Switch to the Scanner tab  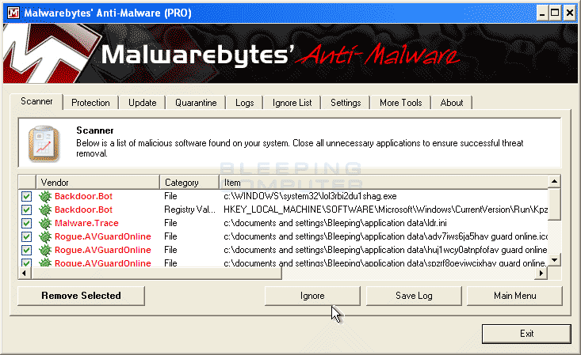pos(36,101)
